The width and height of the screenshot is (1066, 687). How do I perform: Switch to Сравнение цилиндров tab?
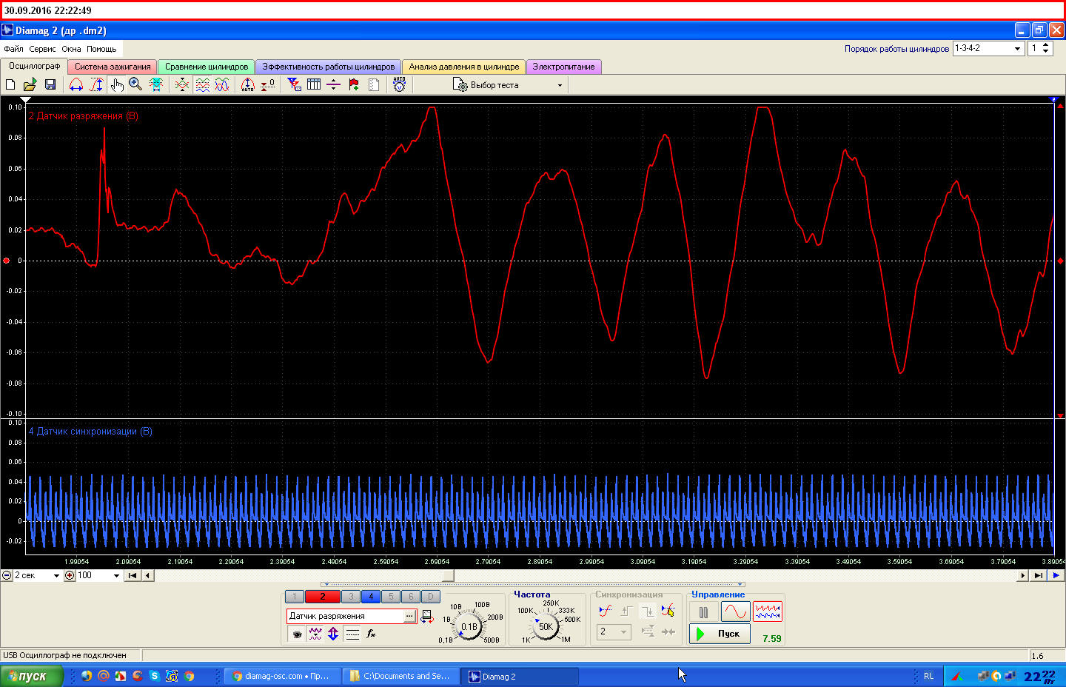click(207, 67)
